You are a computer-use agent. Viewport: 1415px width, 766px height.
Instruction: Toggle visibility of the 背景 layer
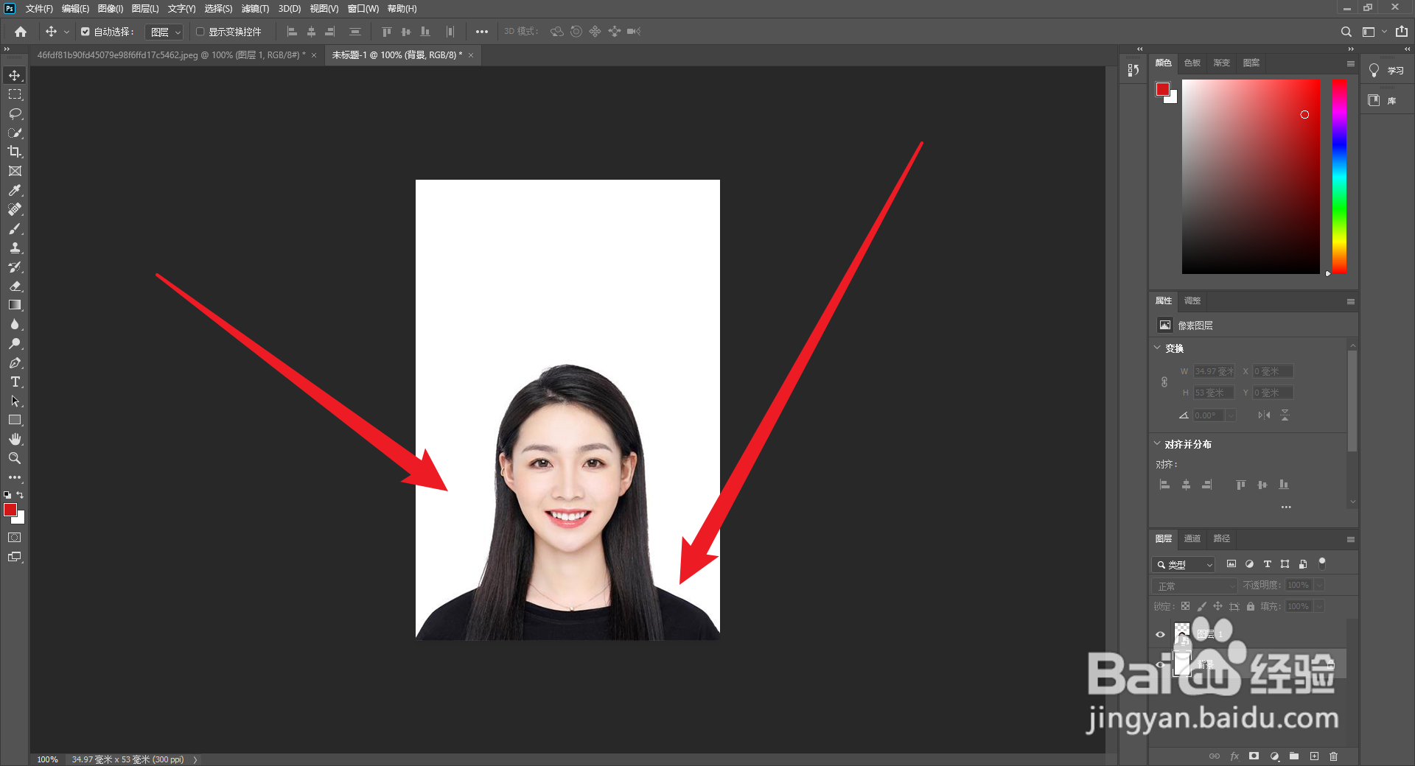[x=1161, y=664]
